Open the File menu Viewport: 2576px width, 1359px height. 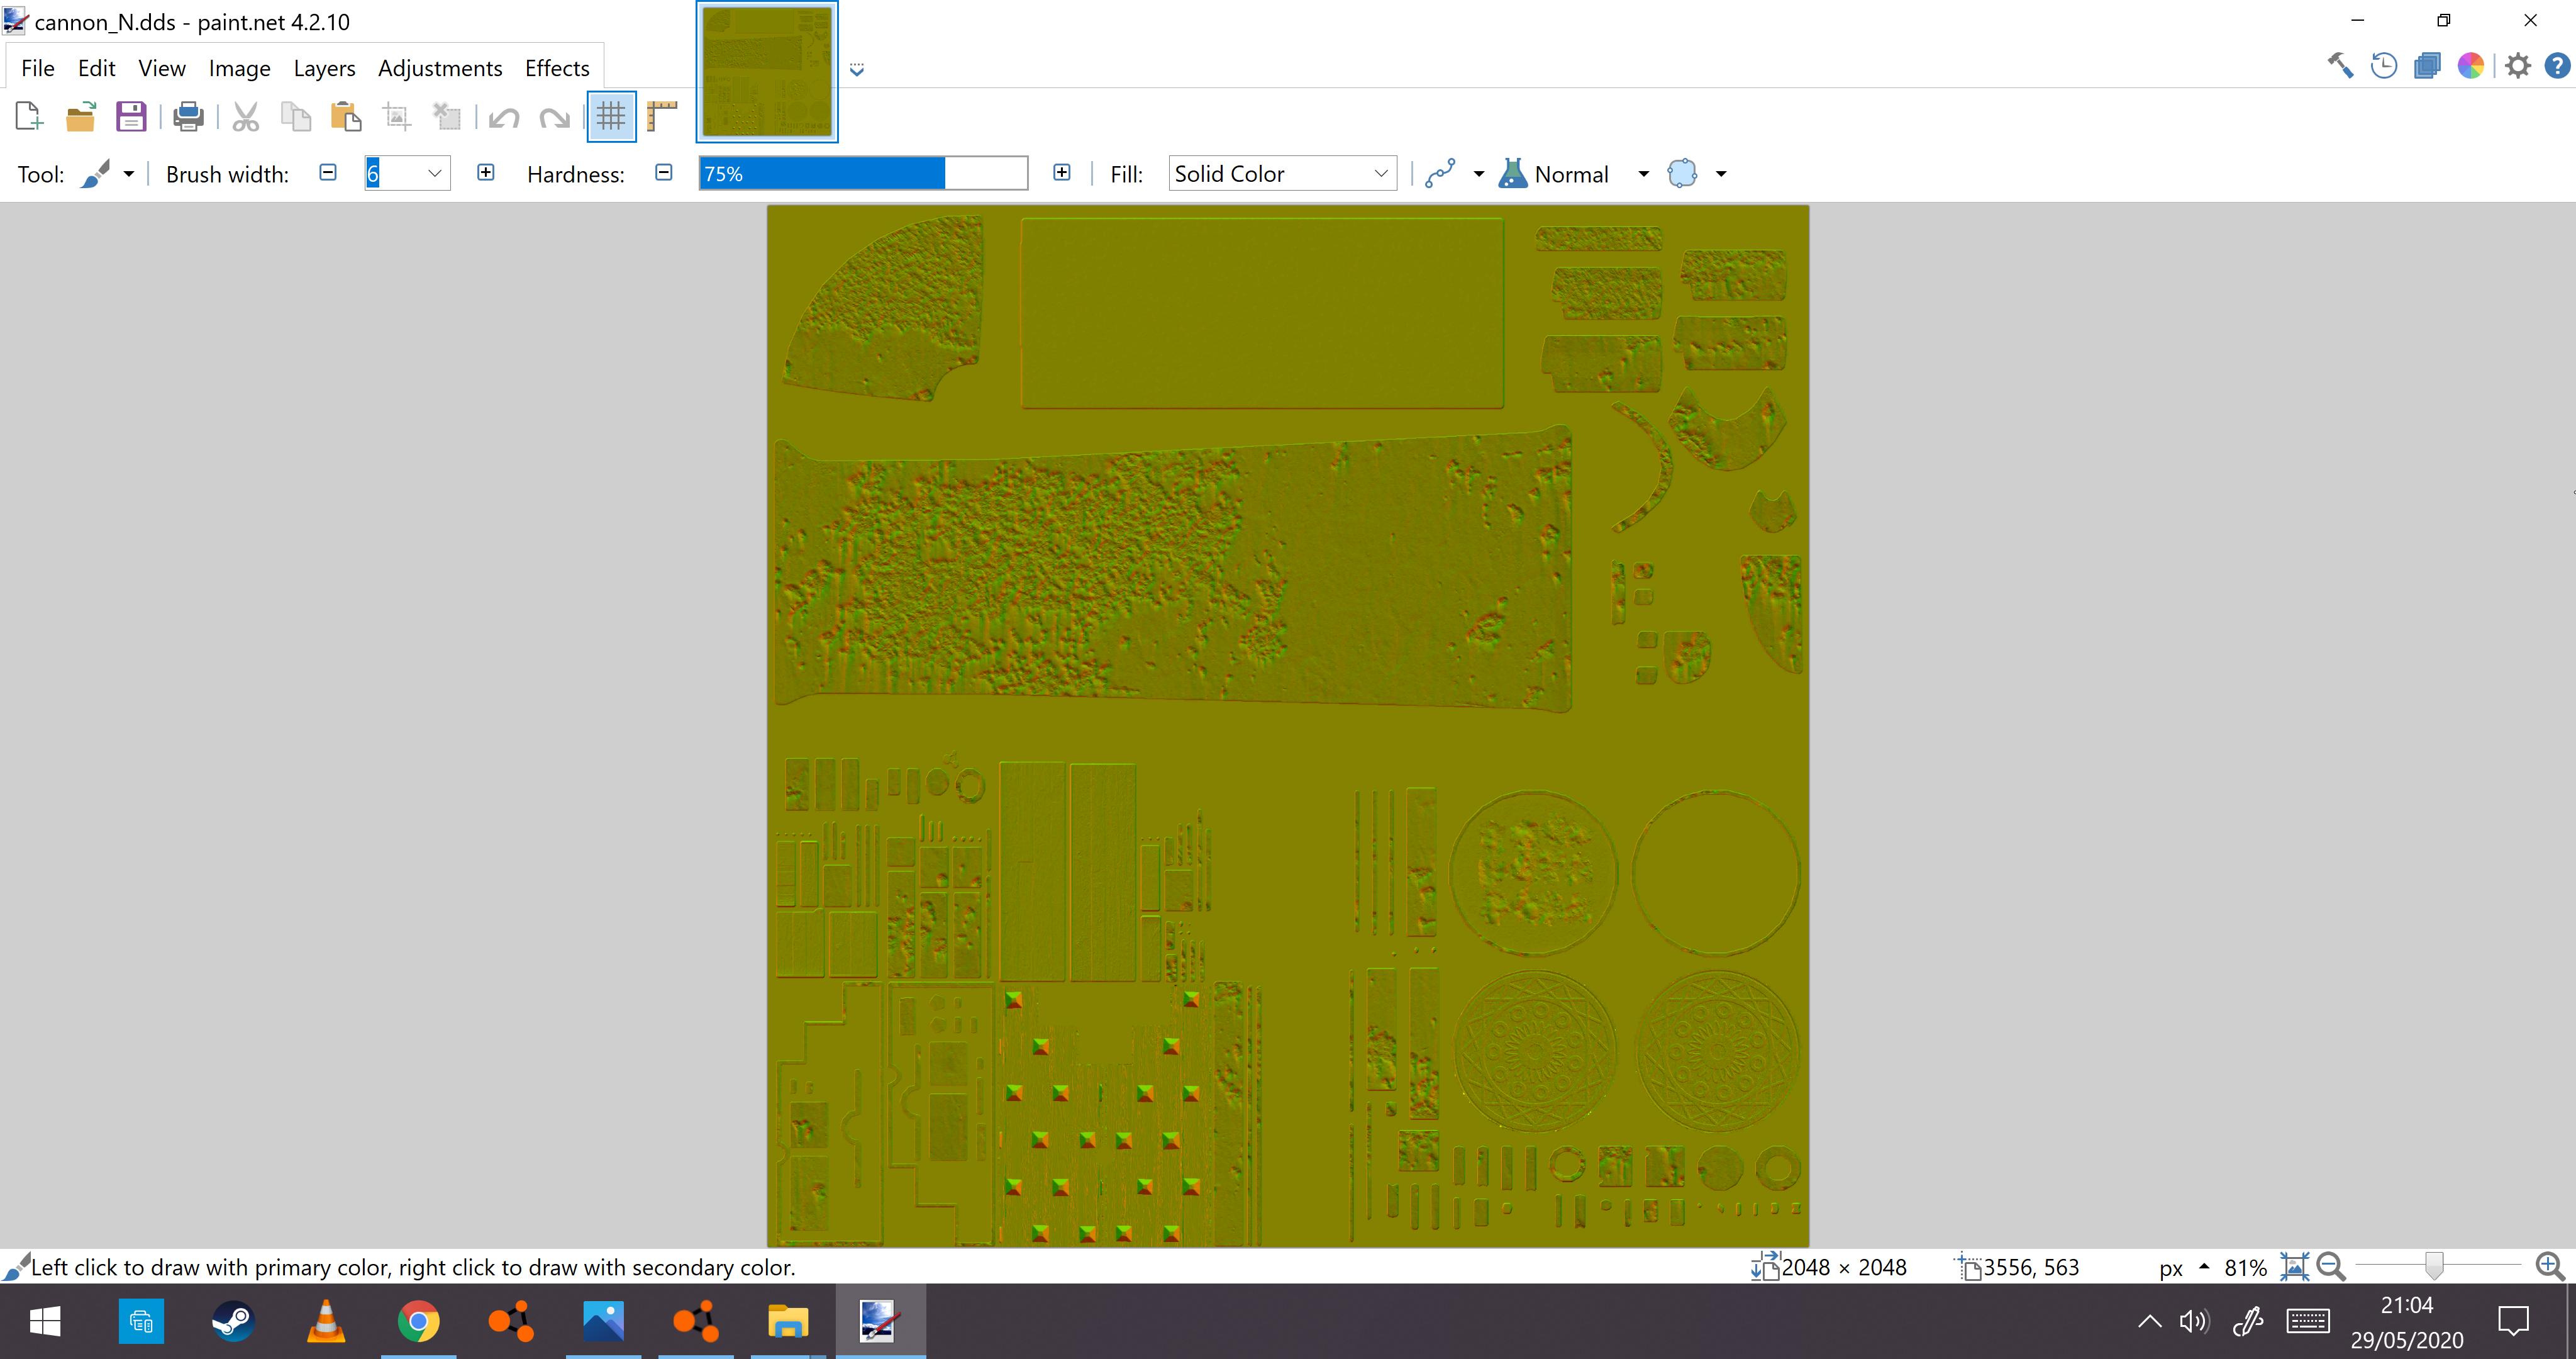pos(38,68)
